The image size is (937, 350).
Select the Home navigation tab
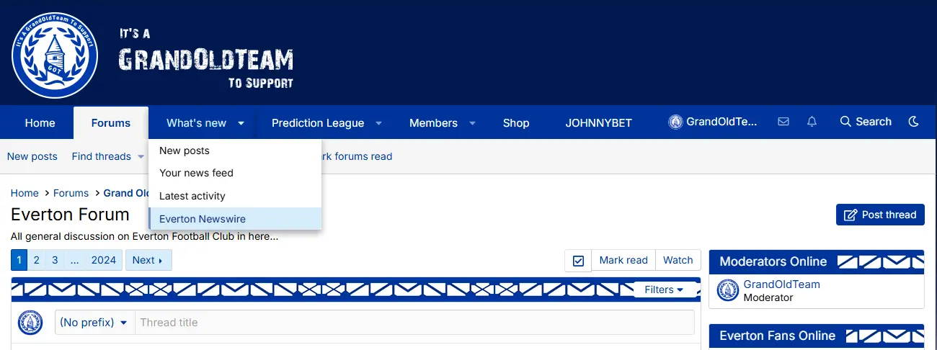[40, 123]
